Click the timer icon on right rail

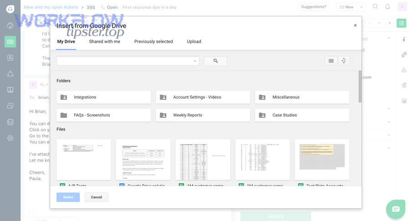pyautogui.click(x=404, y=85)
